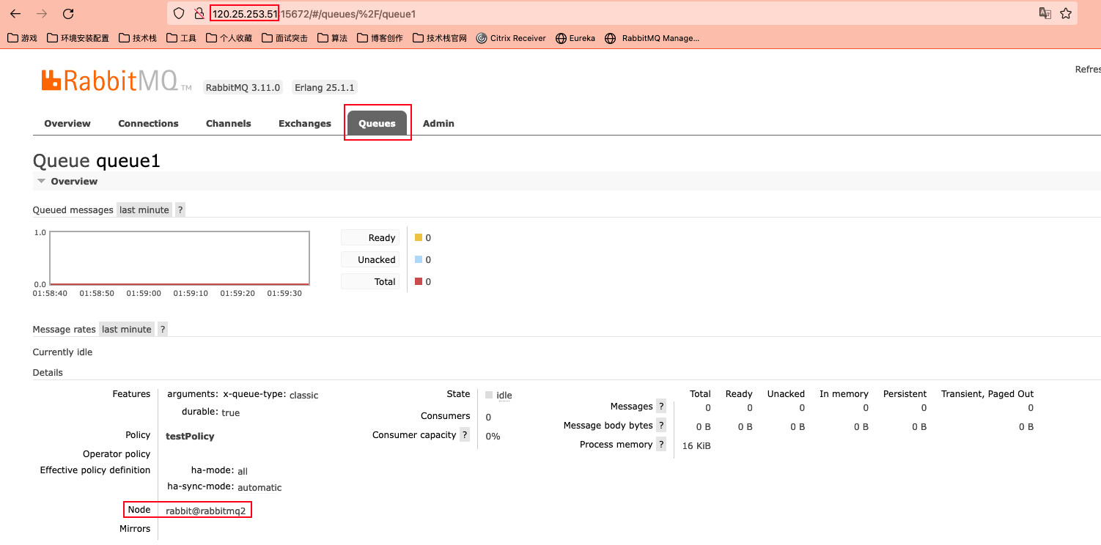The image size is (1101, 545).
Task: Bookmark this page with the star icon
Action: pyautogui.click(x=1066, y=13)
